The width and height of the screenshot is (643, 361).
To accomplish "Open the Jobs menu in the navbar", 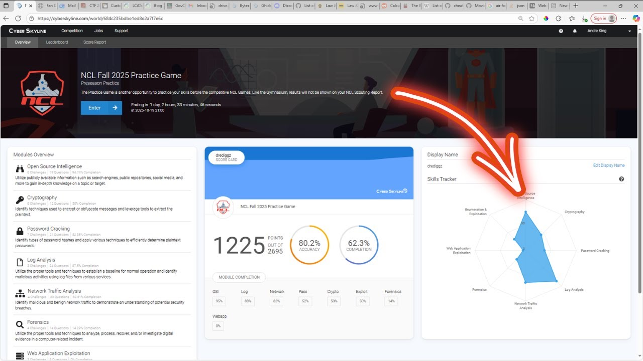I will coord(98,31).
